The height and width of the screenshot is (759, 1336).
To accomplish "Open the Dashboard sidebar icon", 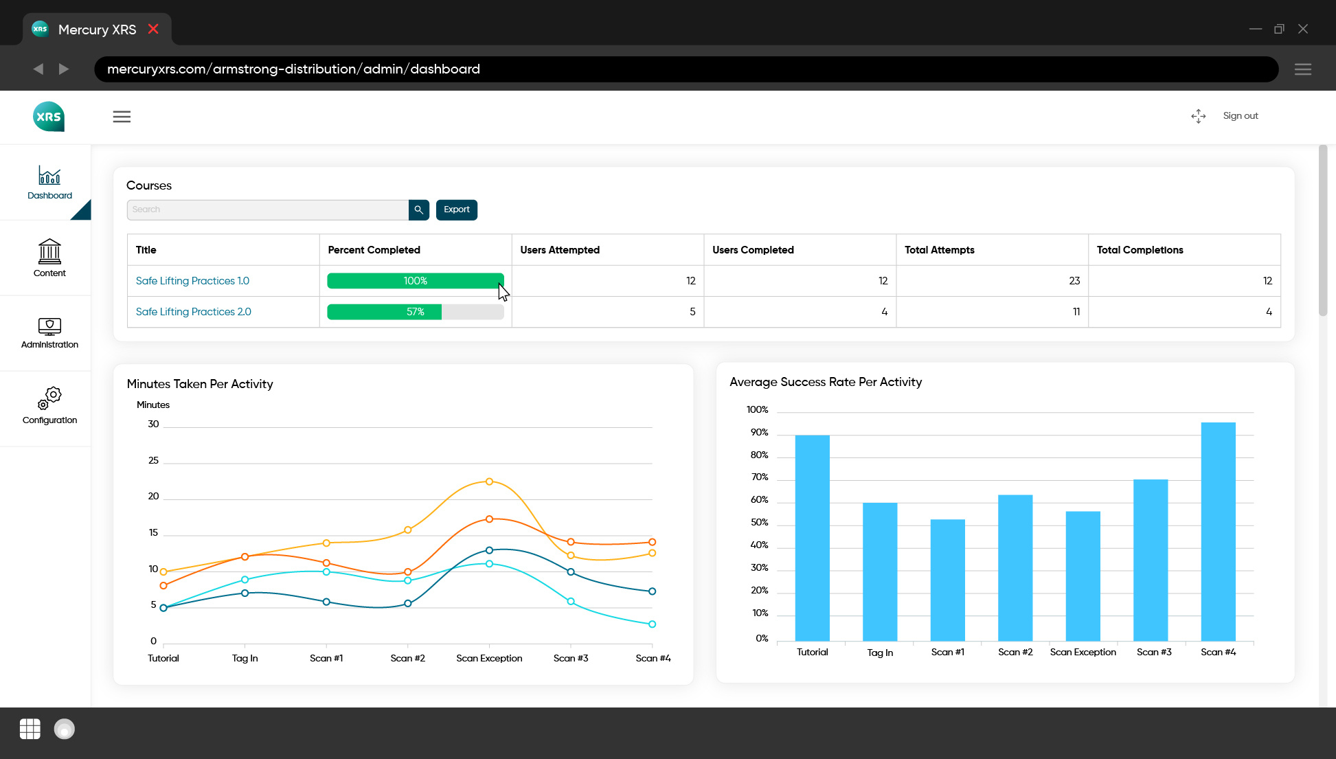I will 49,177.
